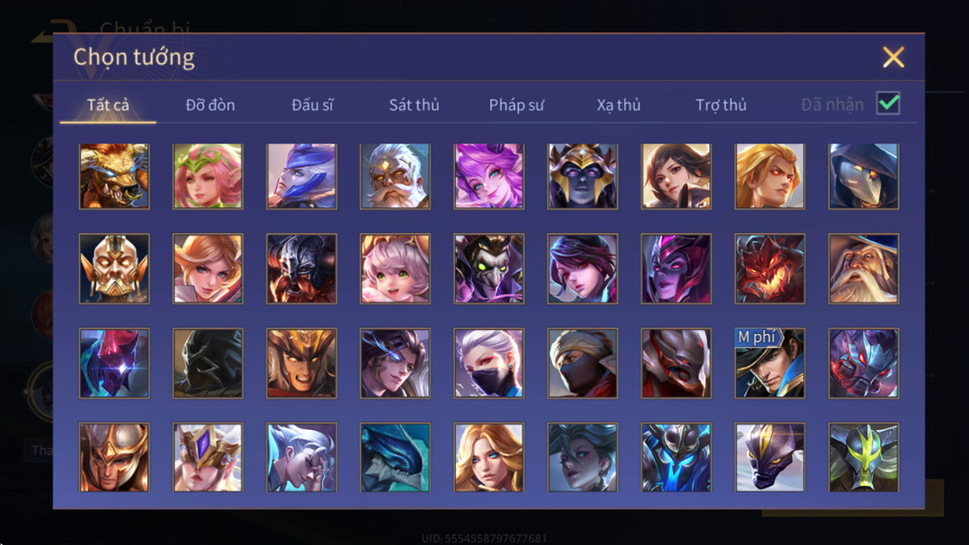This screenshot has height=545, width=969.
Task: Pick the hero tagged "M phí"
Action: 769,363
